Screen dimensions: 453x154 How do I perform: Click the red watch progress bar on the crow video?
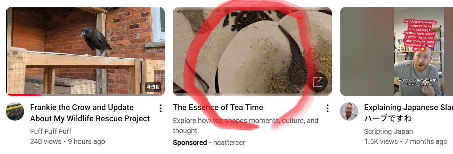pos(24,95)
